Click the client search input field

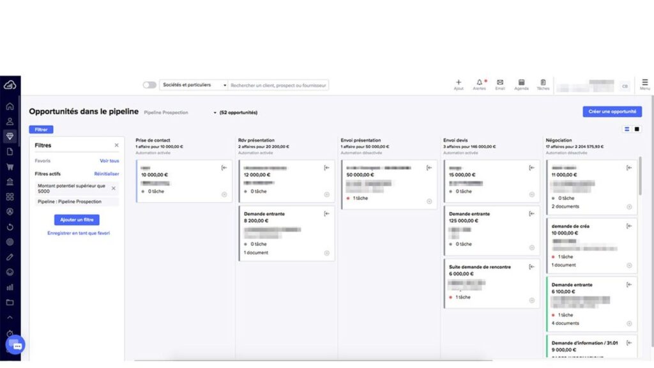tap(278, 85)
